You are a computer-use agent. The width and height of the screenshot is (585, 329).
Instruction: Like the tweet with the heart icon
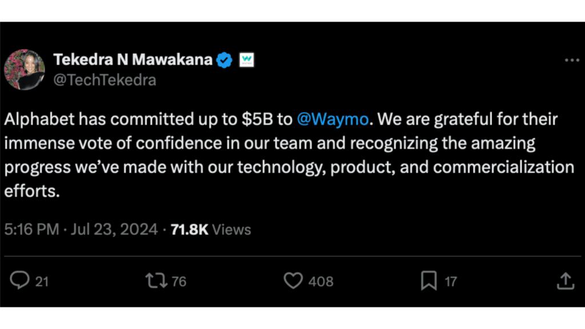(293, 280)
